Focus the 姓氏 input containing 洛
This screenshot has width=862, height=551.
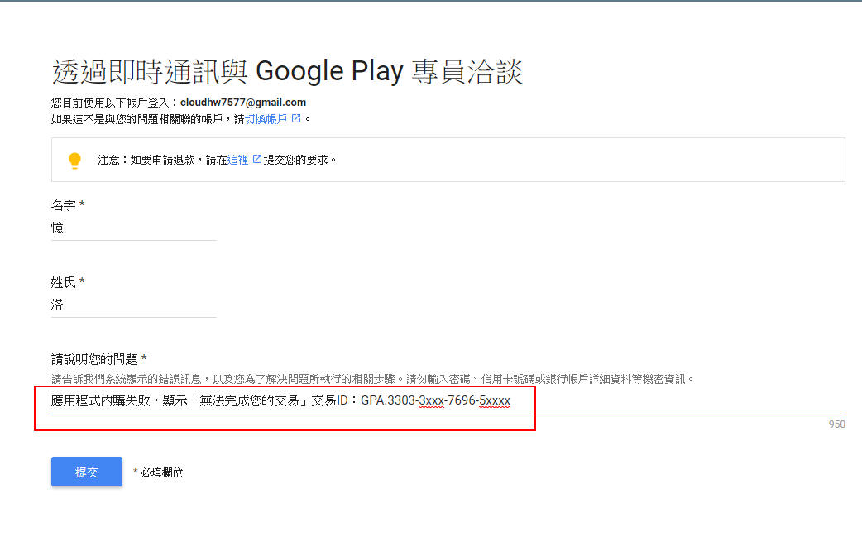(133, 304)
